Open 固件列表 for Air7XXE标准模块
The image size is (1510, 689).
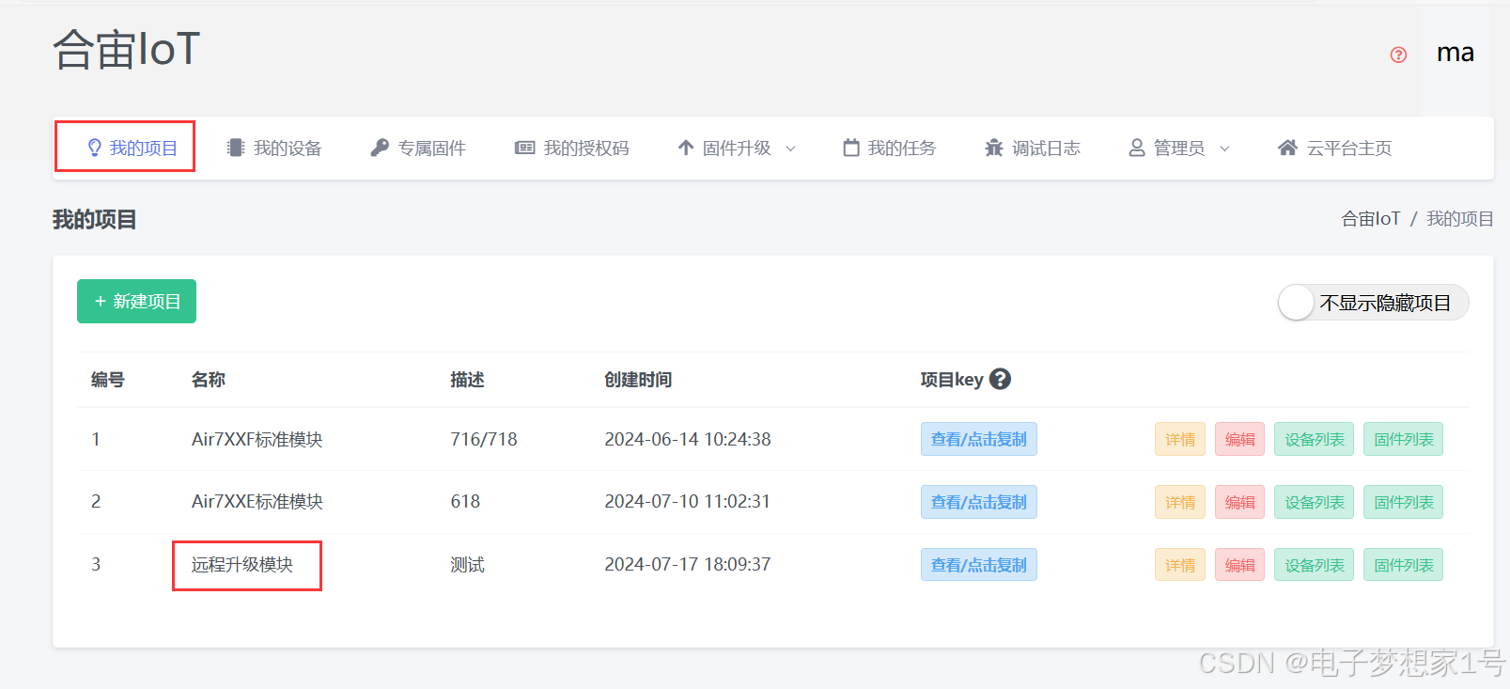click(1403, 502)
